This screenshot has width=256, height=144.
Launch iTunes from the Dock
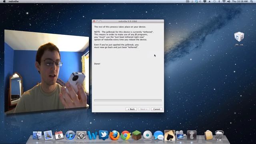point(70,136)
